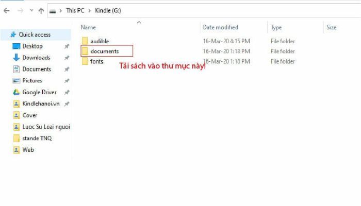The image size is (361, 206).
Task: Expand chevron before This PC breadcrumb
Action: pos(60,11)
